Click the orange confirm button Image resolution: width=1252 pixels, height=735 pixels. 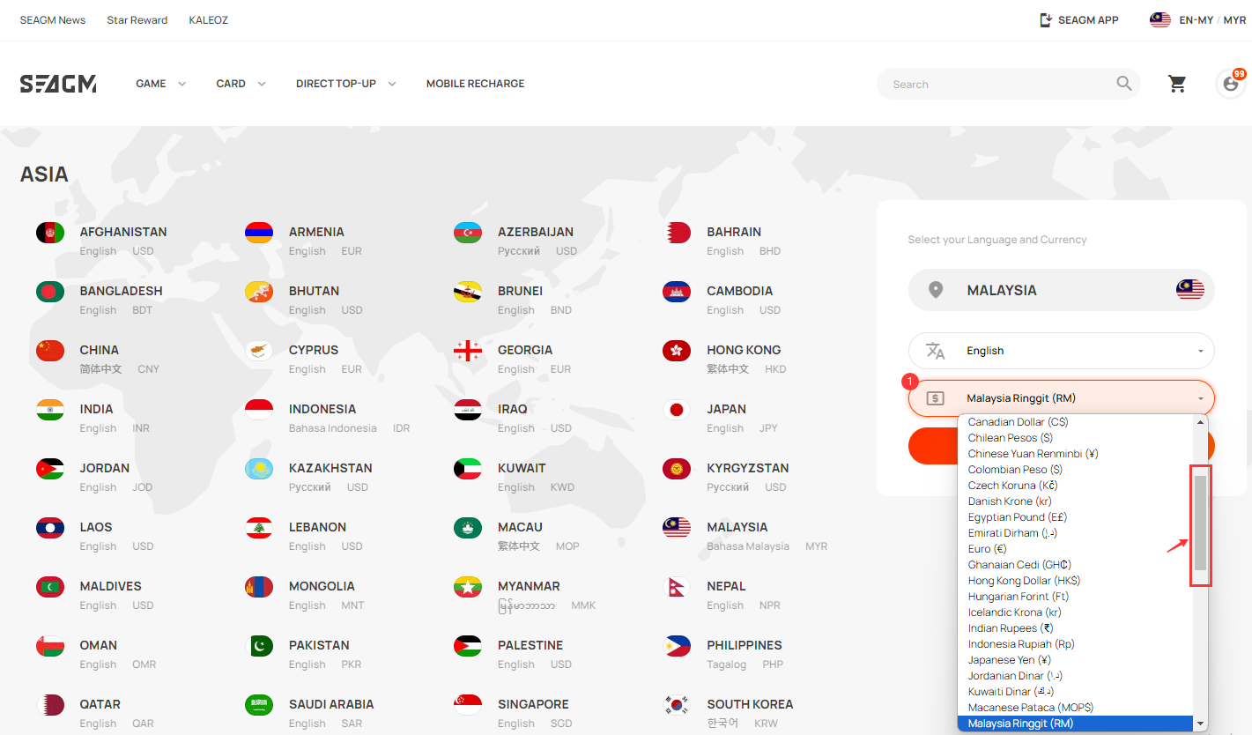tap(932, 446)
